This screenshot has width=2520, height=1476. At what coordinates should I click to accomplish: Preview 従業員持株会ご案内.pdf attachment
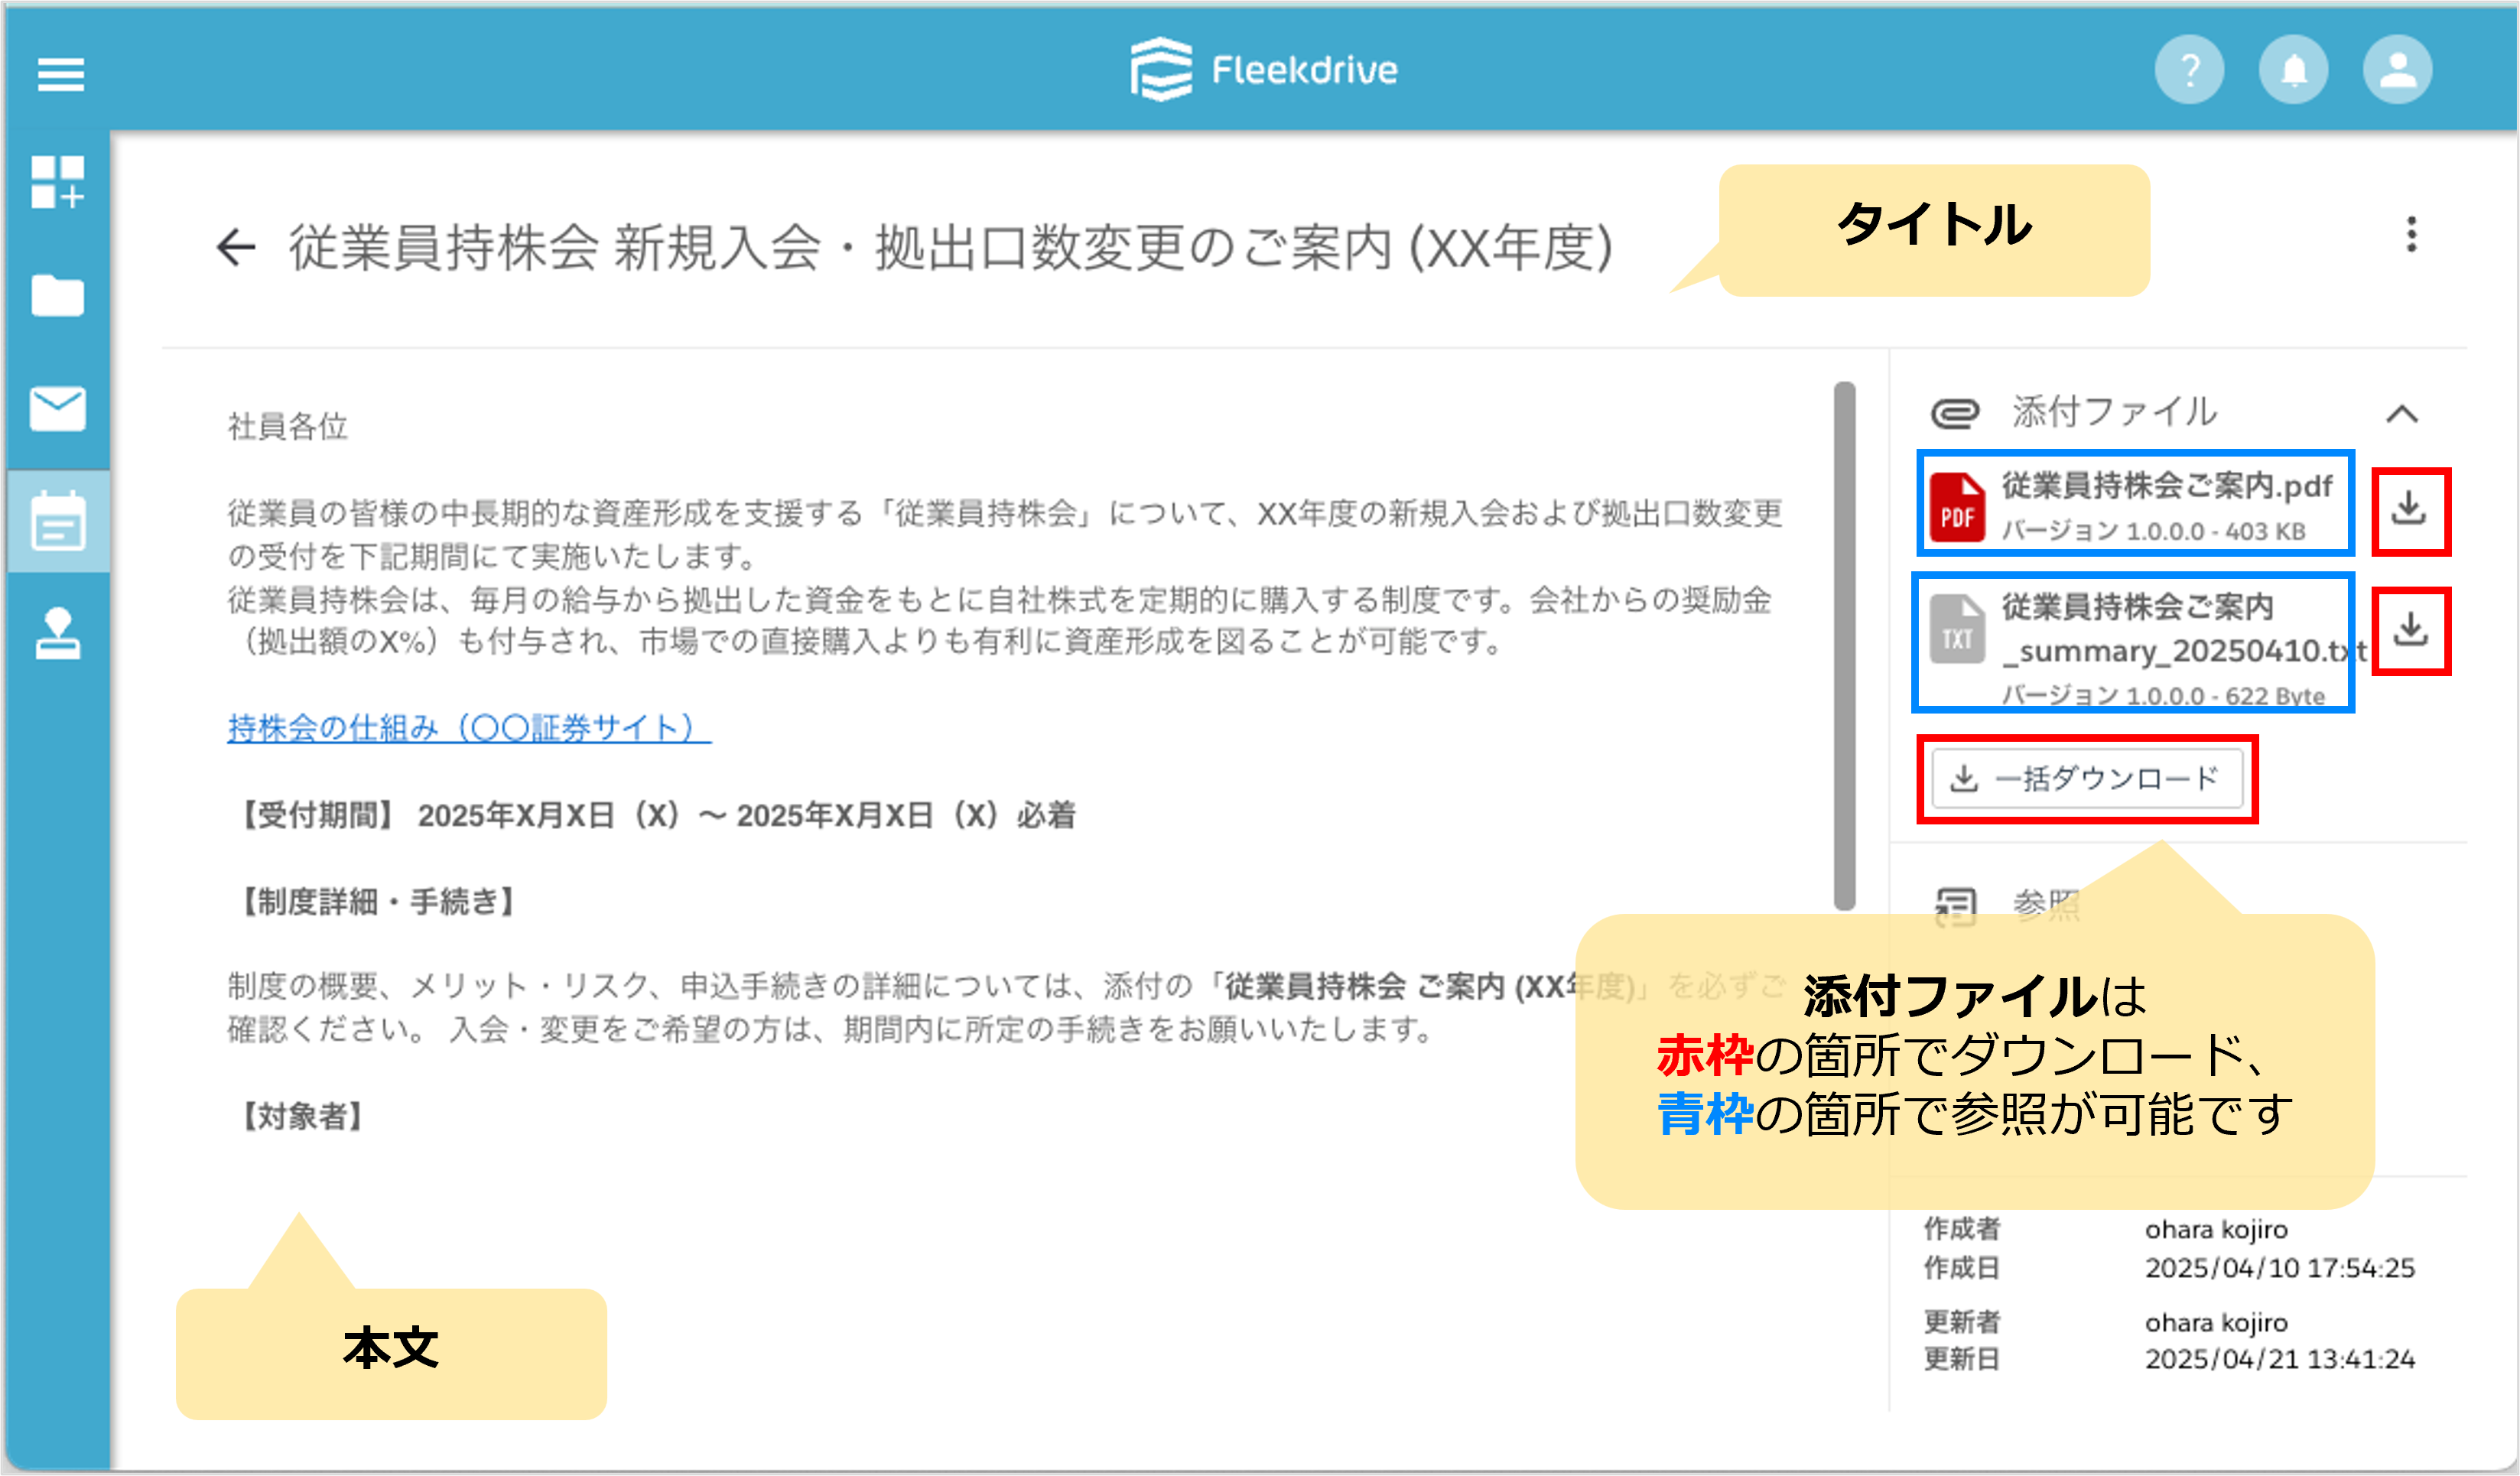pos(2135,502)
